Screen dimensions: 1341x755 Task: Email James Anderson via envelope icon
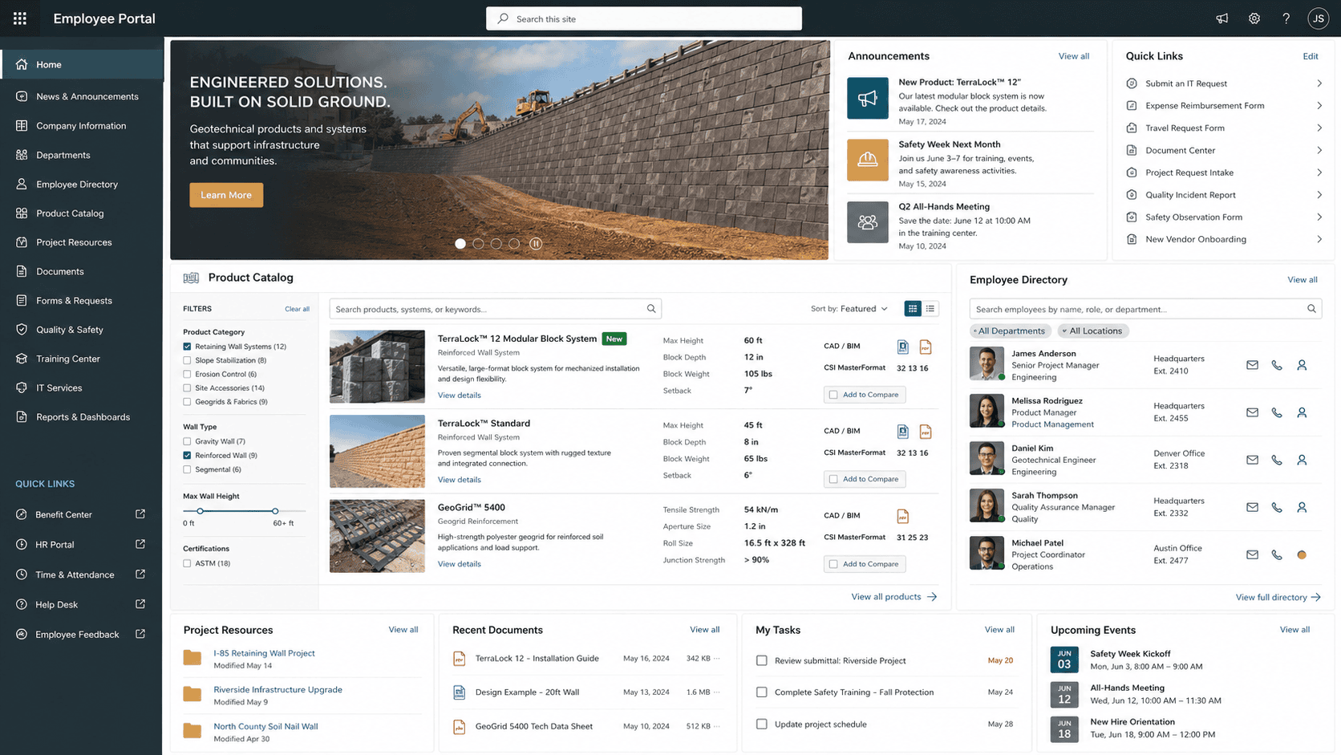click(x=1252, y=365)
